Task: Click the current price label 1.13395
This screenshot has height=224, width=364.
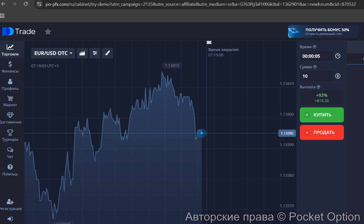Action: click(x=287, y=133)
